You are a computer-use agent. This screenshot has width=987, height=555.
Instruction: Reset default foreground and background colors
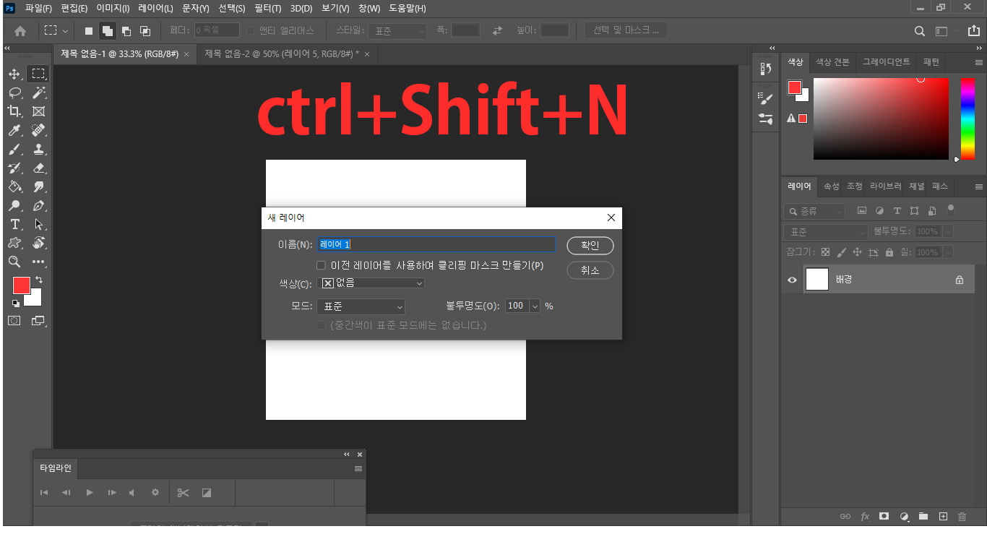(x=15, y=303)
